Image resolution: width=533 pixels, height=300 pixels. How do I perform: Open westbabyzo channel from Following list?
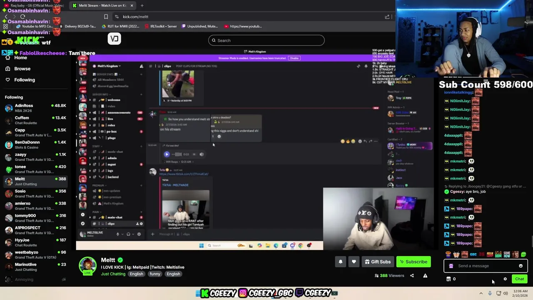click(x=35, y=255)
